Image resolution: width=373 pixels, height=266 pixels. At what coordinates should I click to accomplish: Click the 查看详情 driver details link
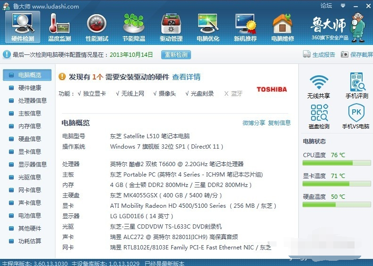186,77
